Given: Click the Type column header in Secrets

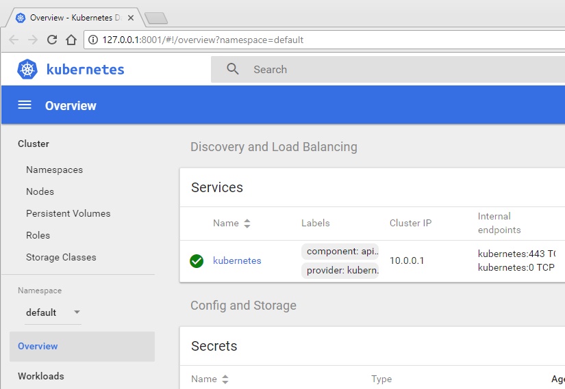Looking at the screenshot, I should (381, 379).
